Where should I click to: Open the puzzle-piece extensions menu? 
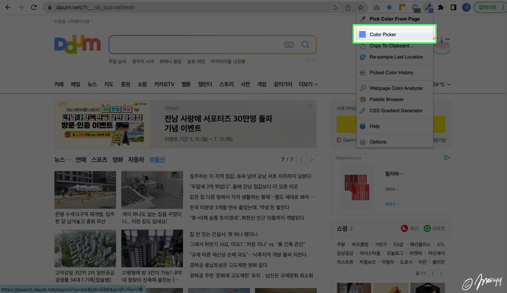click(x=441, y=7)
